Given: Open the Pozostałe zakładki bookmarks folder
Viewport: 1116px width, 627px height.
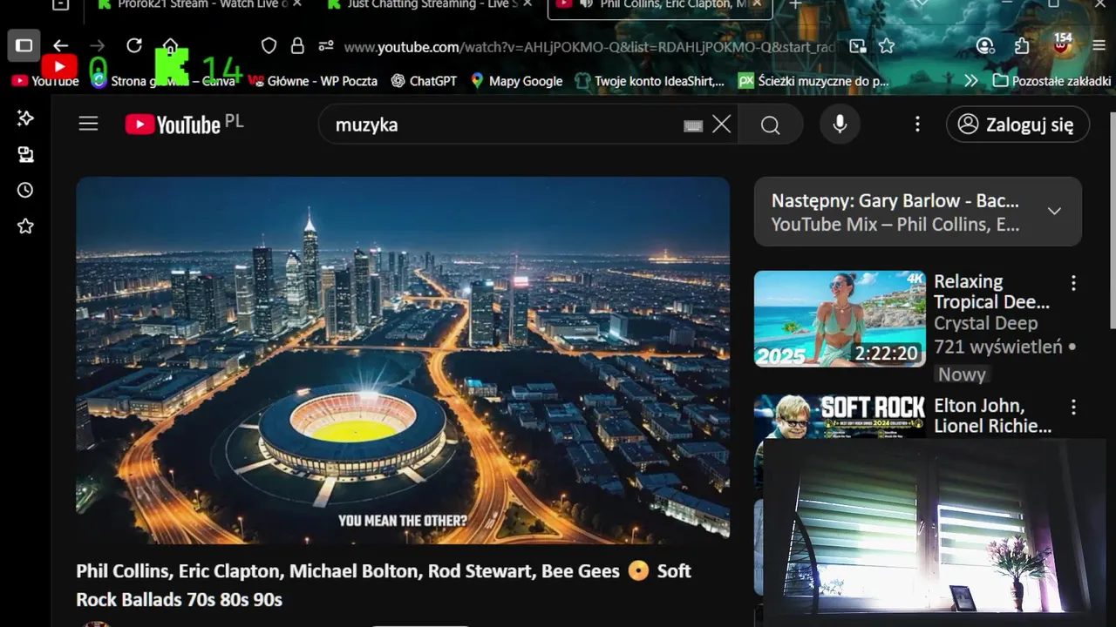Looking at the screenshot, I should (1052, 81).
